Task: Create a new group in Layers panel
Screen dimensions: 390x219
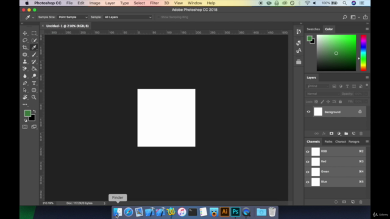Action: pyautogui.click(x=346, y=134)
